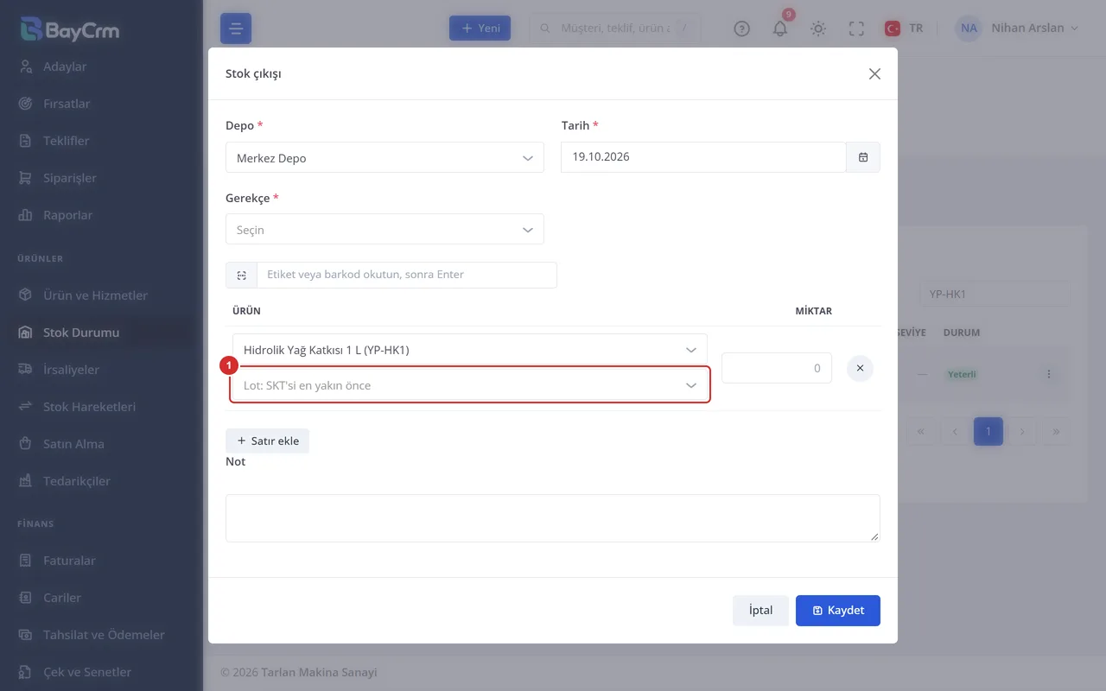Click the Raporlar chart icon

tap(26, 215)
